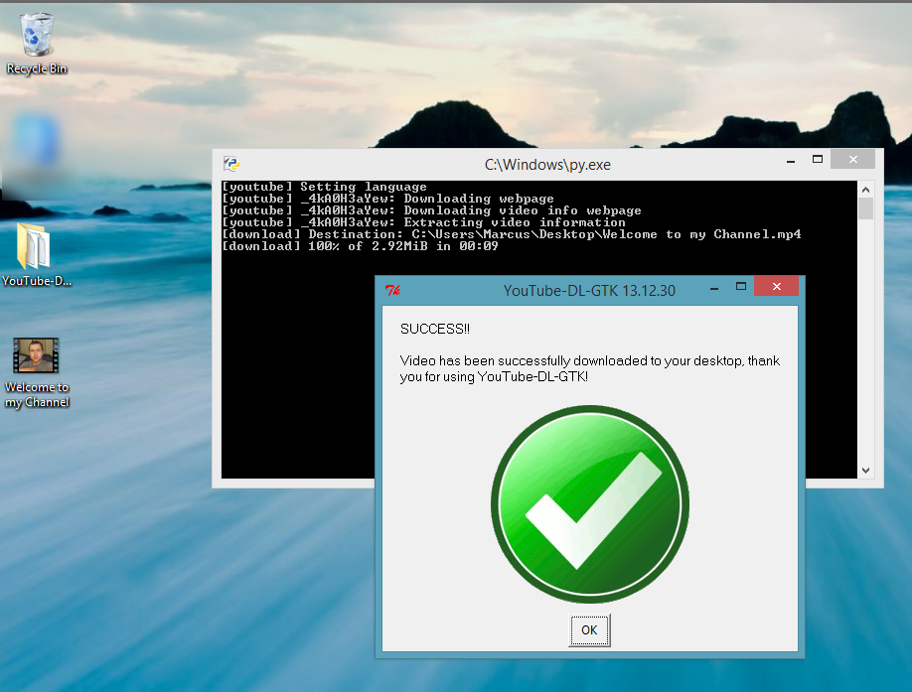Screen dimensions: 912x692
Task: Minimize the YouTube-DL-GTK dialog
Action: 714,288
